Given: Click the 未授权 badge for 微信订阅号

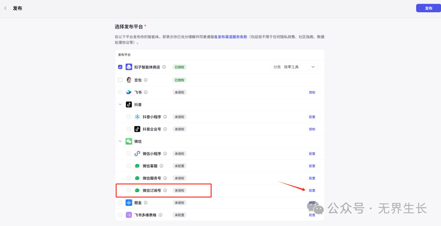Looking at the screenshot, I should [179, 190].
